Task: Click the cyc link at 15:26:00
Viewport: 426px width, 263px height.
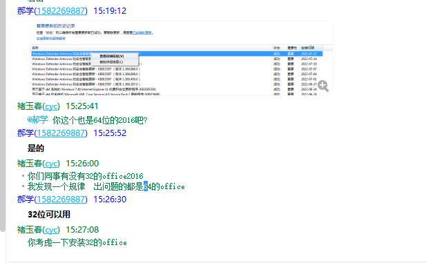Action: pos(51,164)
